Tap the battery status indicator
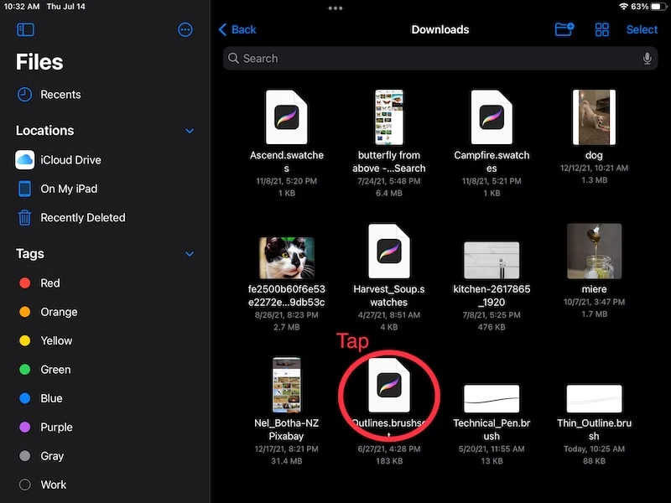 (x=659, y=7)
